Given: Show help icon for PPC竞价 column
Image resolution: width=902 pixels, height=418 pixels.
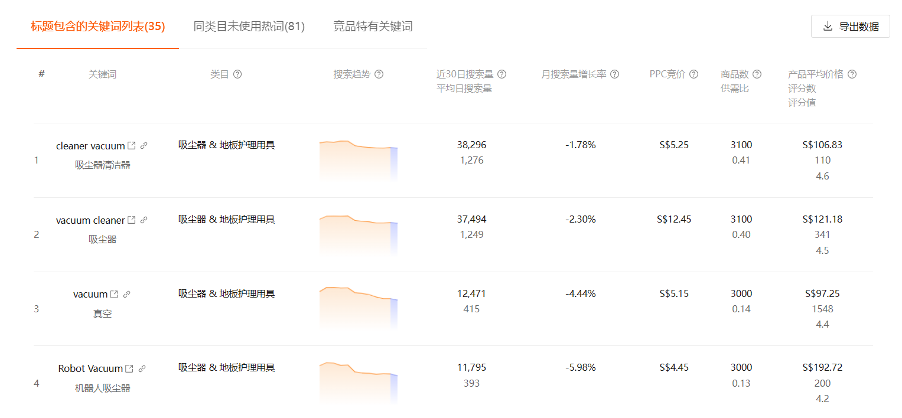Looking at the screenshot, I should point(694,74).
